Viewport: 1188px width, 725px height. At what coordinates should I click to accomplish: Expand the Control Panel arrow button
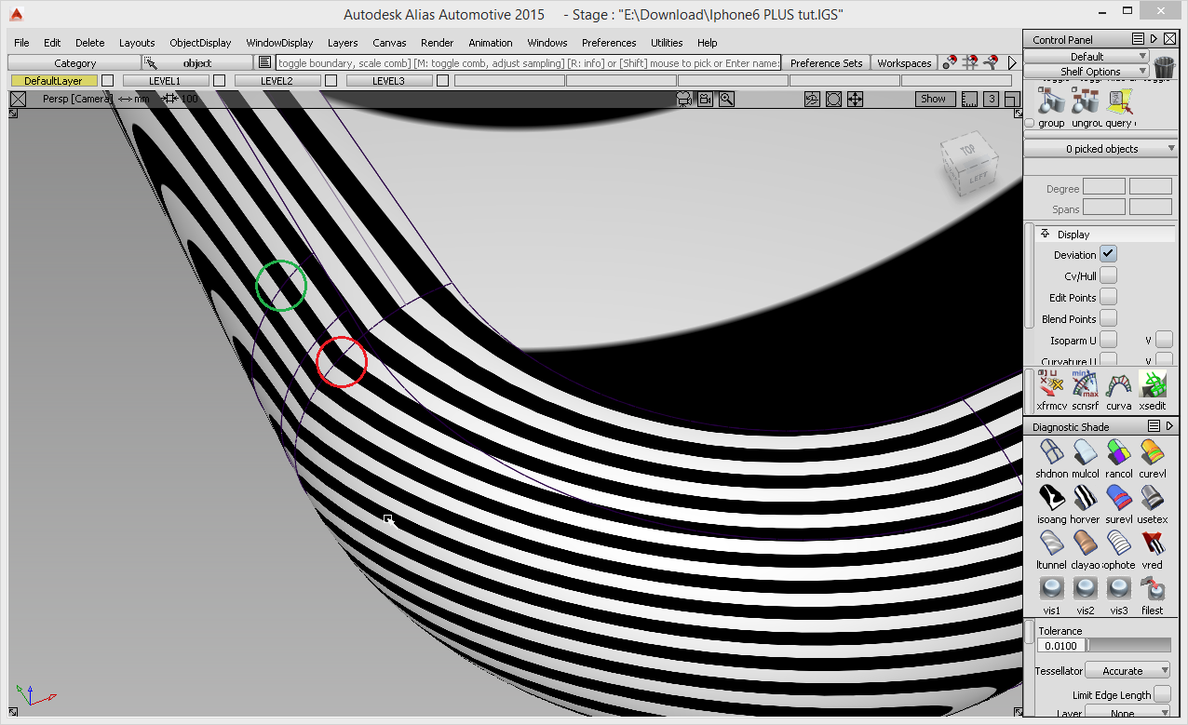(x=1154, y=39)
